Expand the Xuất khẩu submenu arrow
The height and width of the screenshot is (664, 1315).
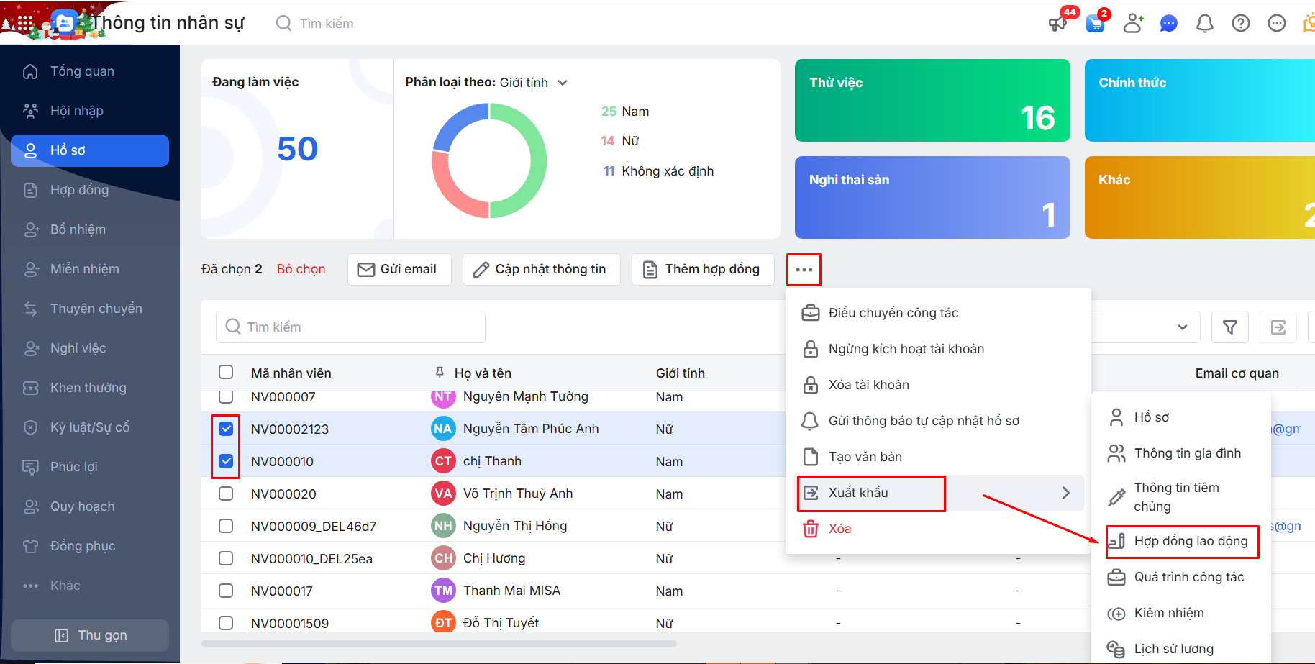click(x=1065, y=493)
